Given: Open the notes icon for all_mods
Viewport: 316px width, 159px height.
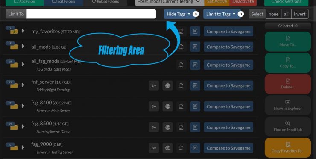Looking at the screenshot, I should pos(195,47).
